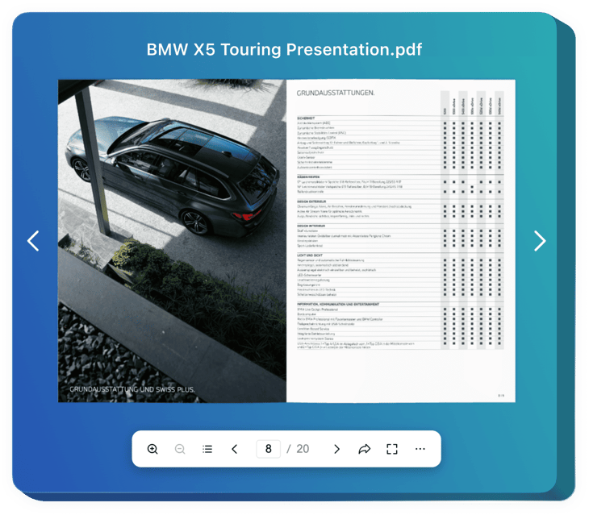
Task: Open the more options ellipsis menu
Action: pos(420,449)
